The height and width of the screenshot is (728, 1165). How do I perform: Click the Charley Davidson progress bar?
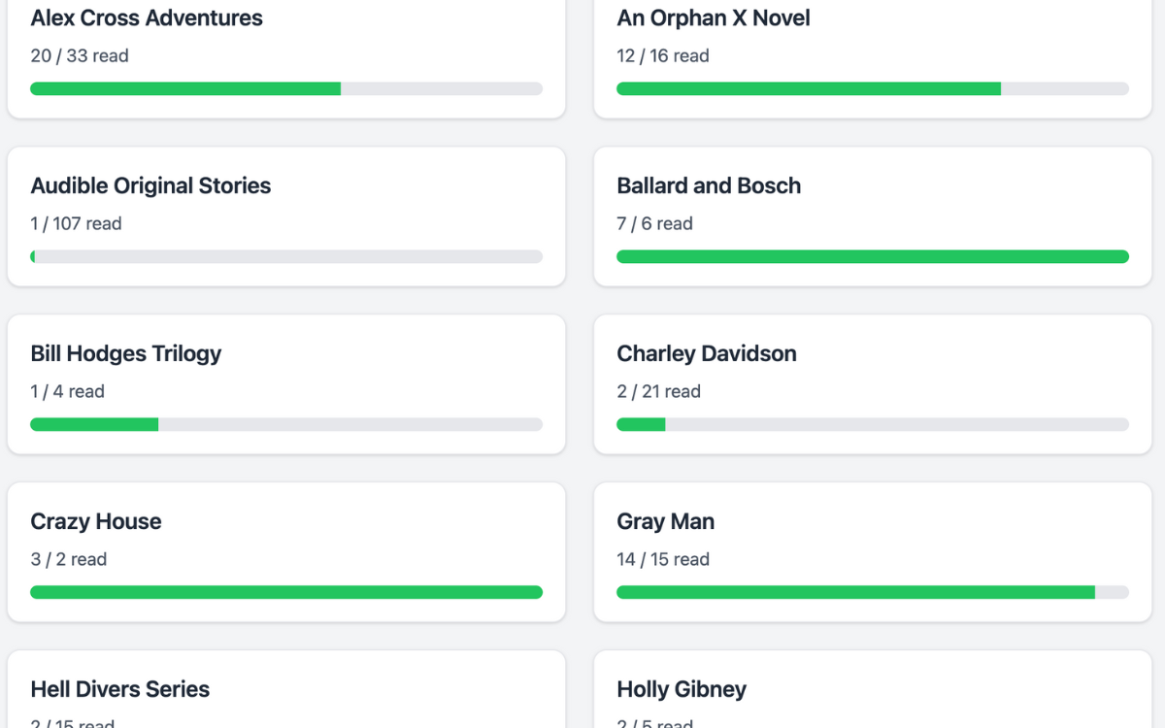point(873,424)
